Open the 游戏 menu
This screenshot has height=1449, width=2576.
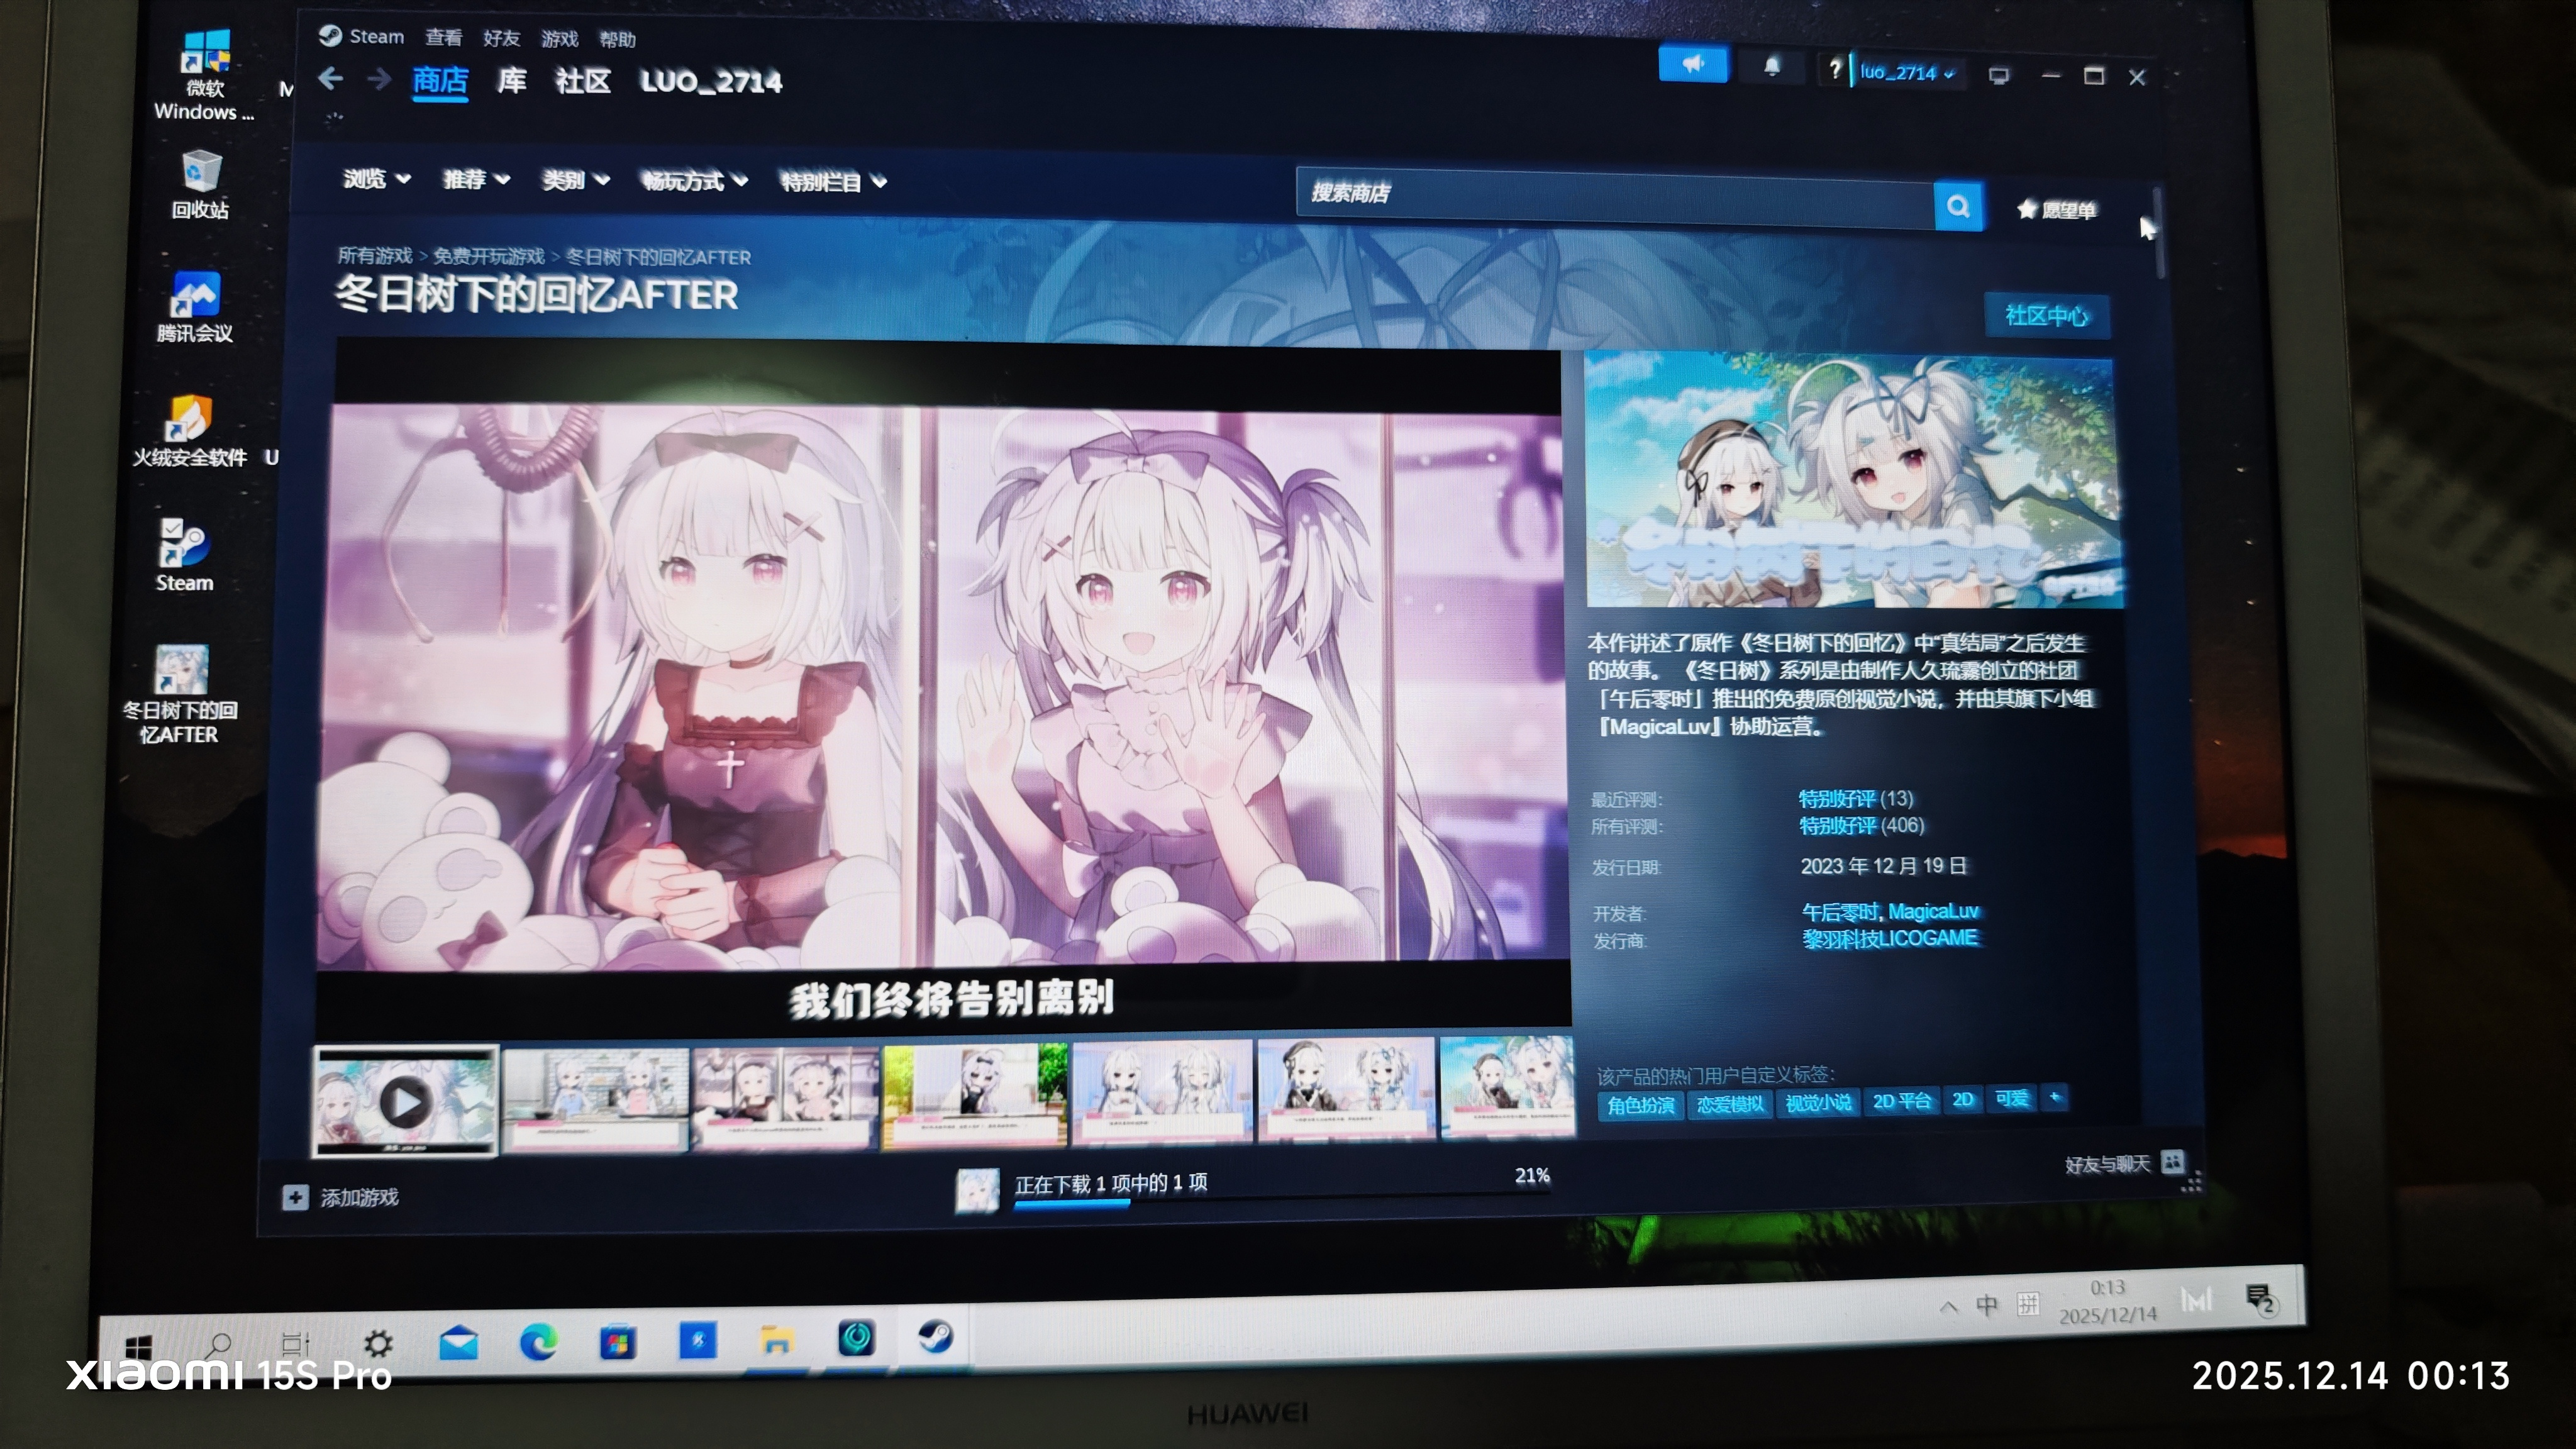point(559,39)
